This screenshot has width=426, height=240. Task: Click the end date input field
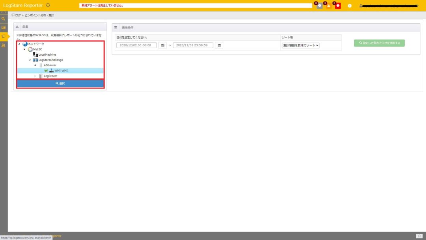(193, 45)
